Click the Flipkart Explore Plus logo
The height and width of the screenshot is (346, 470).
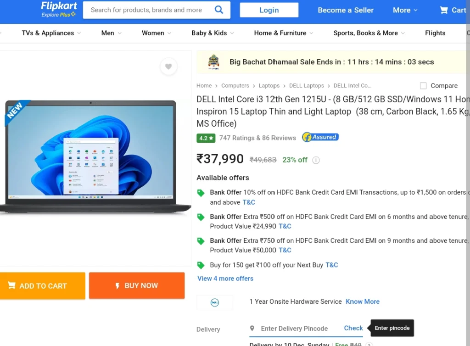click(x=58, y=9)
